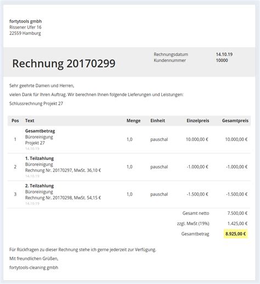This screenshot has width=260, height=284.
Task: Click invoice date value 14.10.19
Action: pyautogui.click(x=224, y=54)
